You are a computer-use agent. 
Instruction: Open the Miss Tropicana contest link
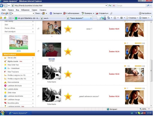(x=19, y=72)
